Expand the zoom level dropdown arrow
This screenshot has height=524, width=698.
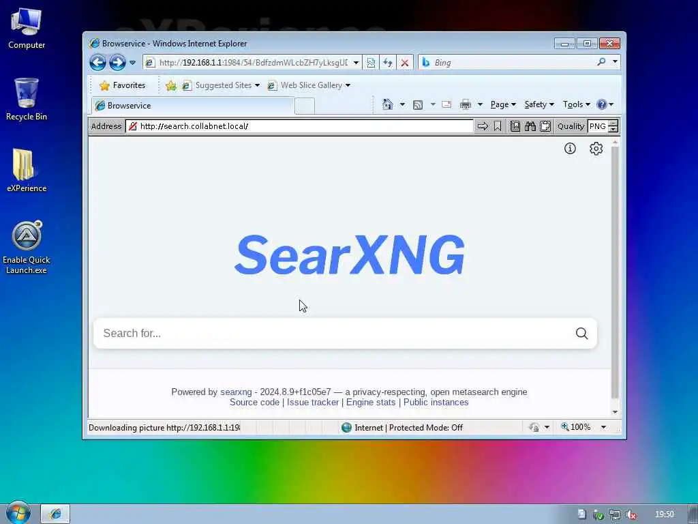pyautogui.click(x=604, y=427)
